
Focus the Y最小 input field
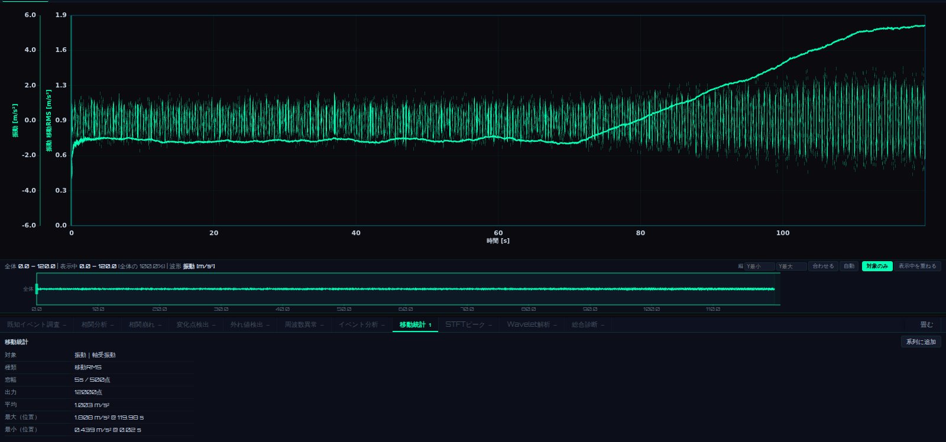pyautogui.click(x=759, y=266)
